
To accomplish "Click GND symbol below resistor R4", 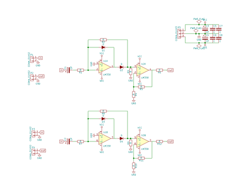I will (133, 102).
